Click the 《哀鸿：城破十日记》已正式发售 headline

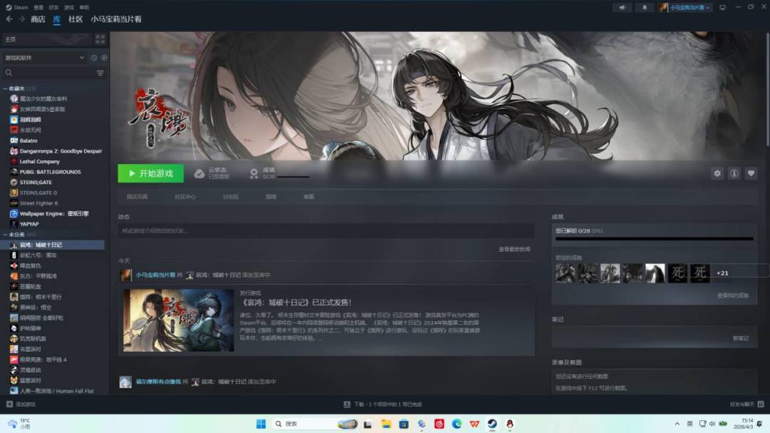pos(296,302)
